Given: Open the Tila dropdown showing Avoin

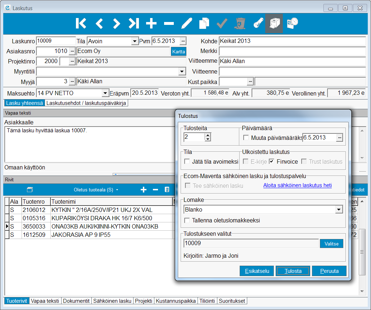Looking at the screenshot, I should (135, 41).
